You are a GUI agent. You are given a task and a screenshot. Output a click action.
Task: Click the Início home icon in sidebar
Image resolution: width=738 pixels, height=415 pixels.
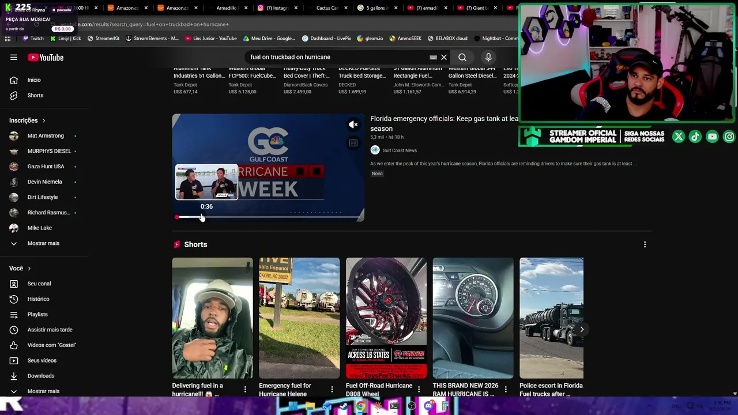click(x=14, y=80)
